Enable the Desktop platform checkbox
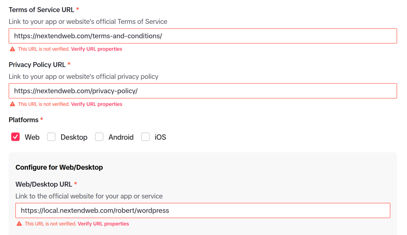 [x=51, y=137]
